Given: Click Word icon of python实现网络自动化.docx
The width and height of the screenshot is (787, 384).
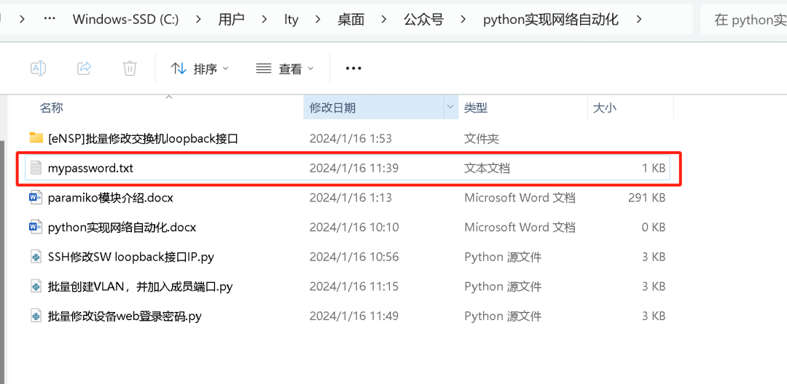Looking at the screenshot, I should point(36,228).
